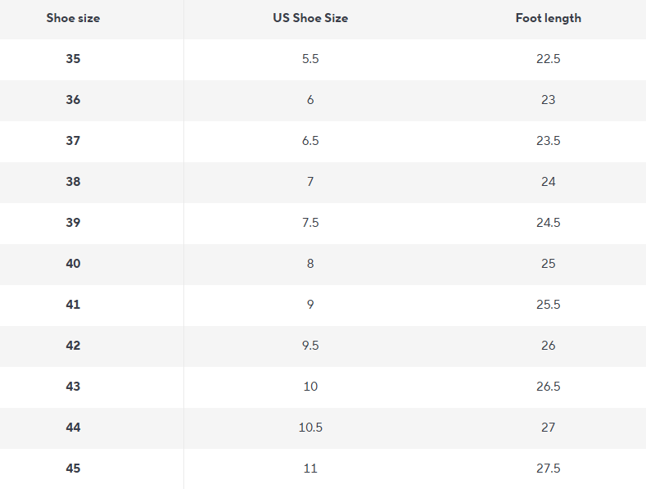Click shoe size 38 cell
646x489 pixels.
tap(74, 182)
